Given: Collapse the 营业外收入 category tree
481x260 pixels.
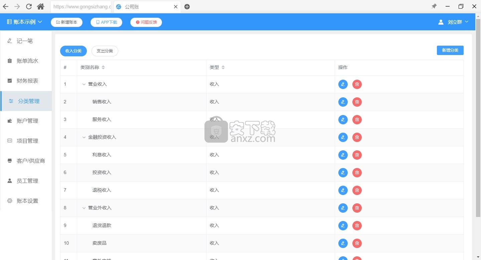Looking at the screenshot, I should 84,208.
